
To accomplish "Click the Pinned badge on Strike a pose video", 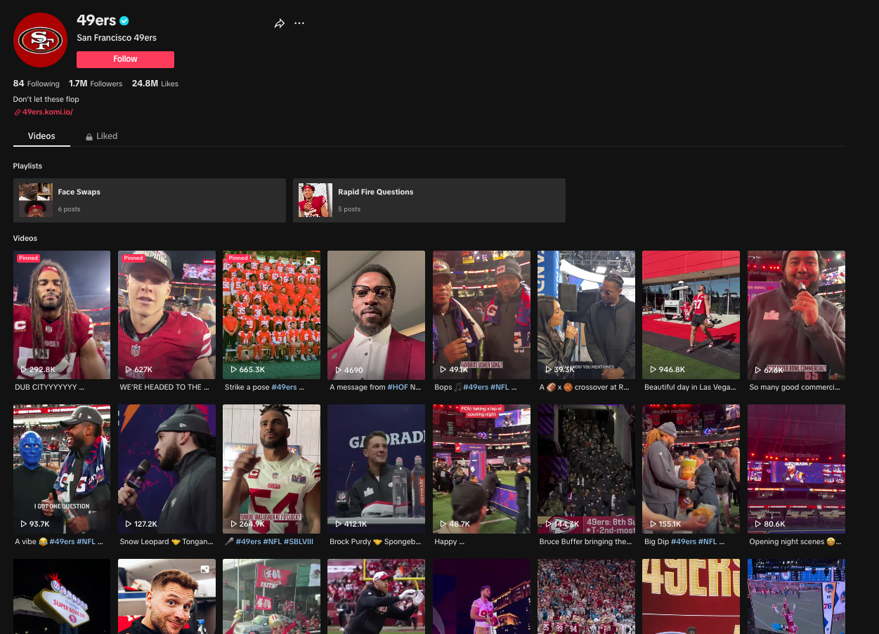I will [x=238, y=258].
